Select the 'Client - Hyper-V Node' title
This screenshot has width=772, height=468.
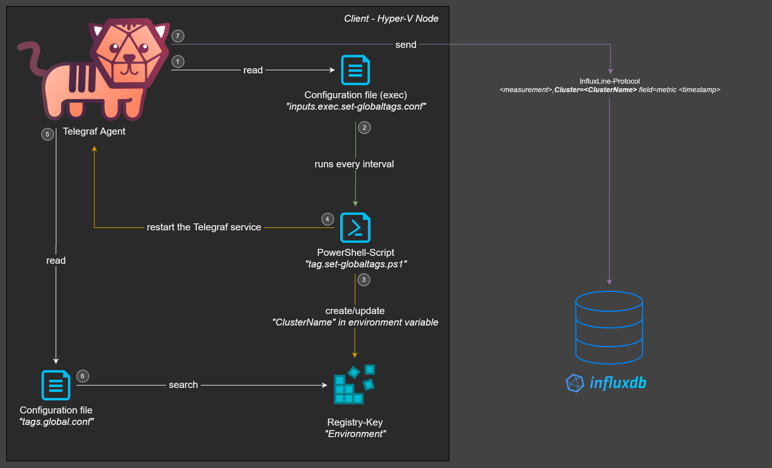click(391, 18)
